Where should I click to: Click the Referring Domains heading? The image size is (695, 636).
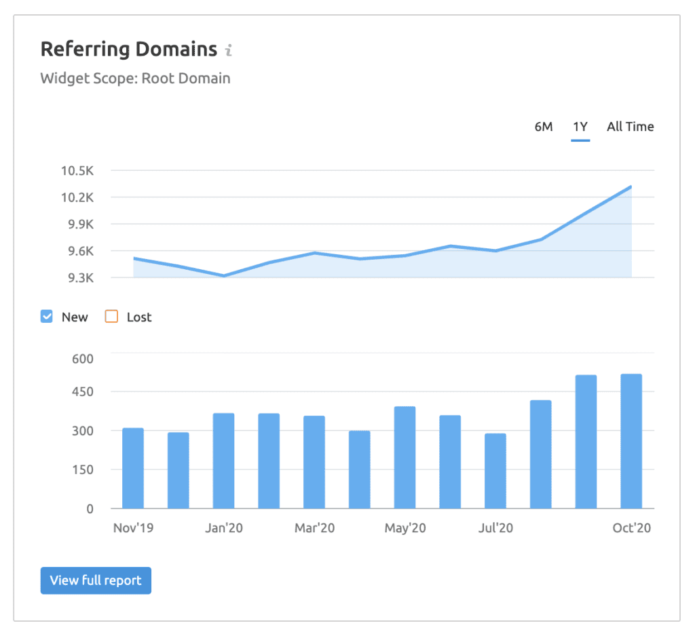pyautogui.click(x=129, y=49)
